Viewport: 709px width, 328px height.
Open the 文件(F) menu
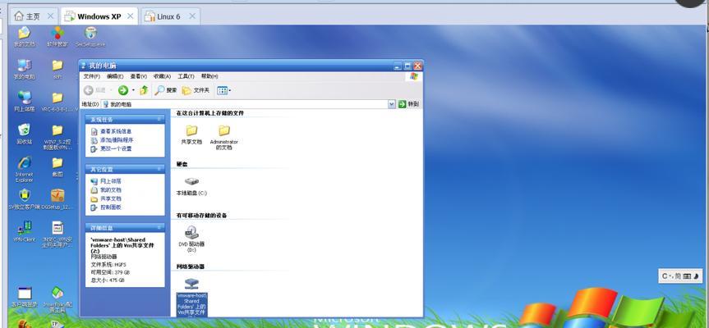tap(92, 76)
